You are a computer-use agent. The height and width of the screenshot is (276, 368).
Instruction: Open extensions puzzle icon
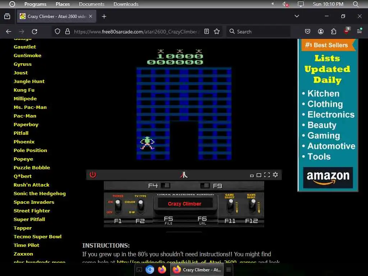333,32
